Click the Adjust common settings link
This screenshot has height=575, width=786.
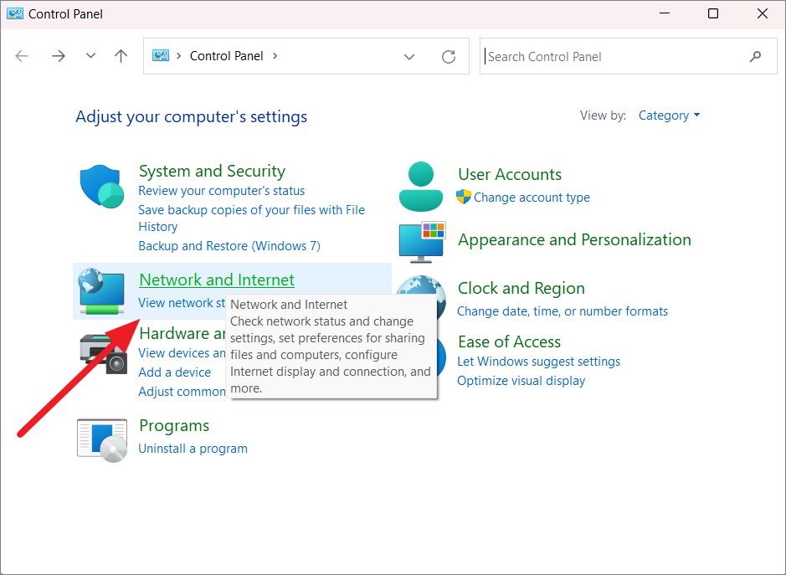tap(182, 392)
